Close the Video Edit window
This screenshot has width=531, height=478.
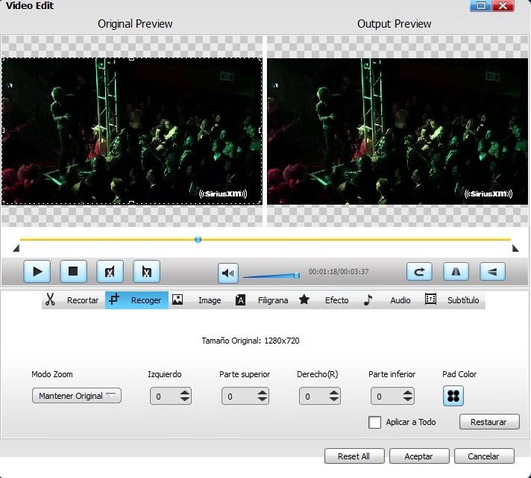503,5
